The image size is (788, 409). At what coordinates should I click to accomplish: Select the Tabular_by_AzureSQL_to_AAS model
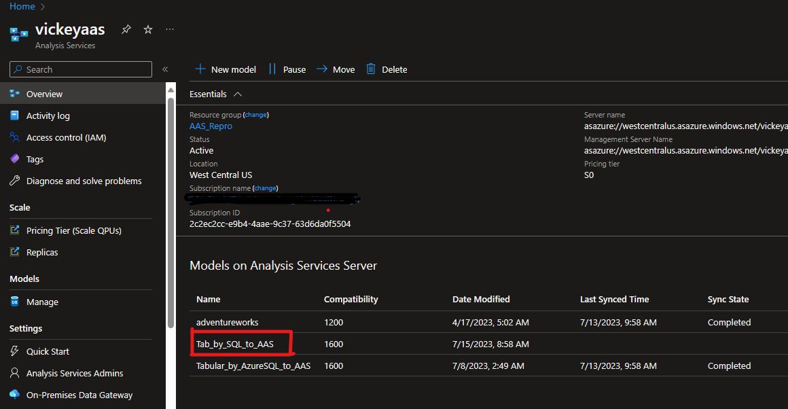[253, 366]
